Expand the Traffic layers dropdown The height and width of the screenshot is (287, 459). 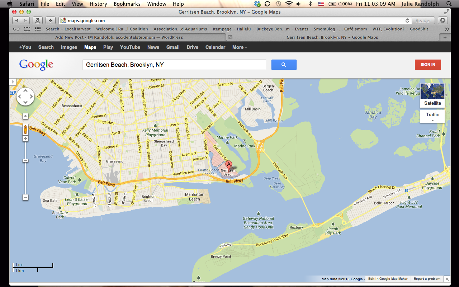(x=432, y=116)
